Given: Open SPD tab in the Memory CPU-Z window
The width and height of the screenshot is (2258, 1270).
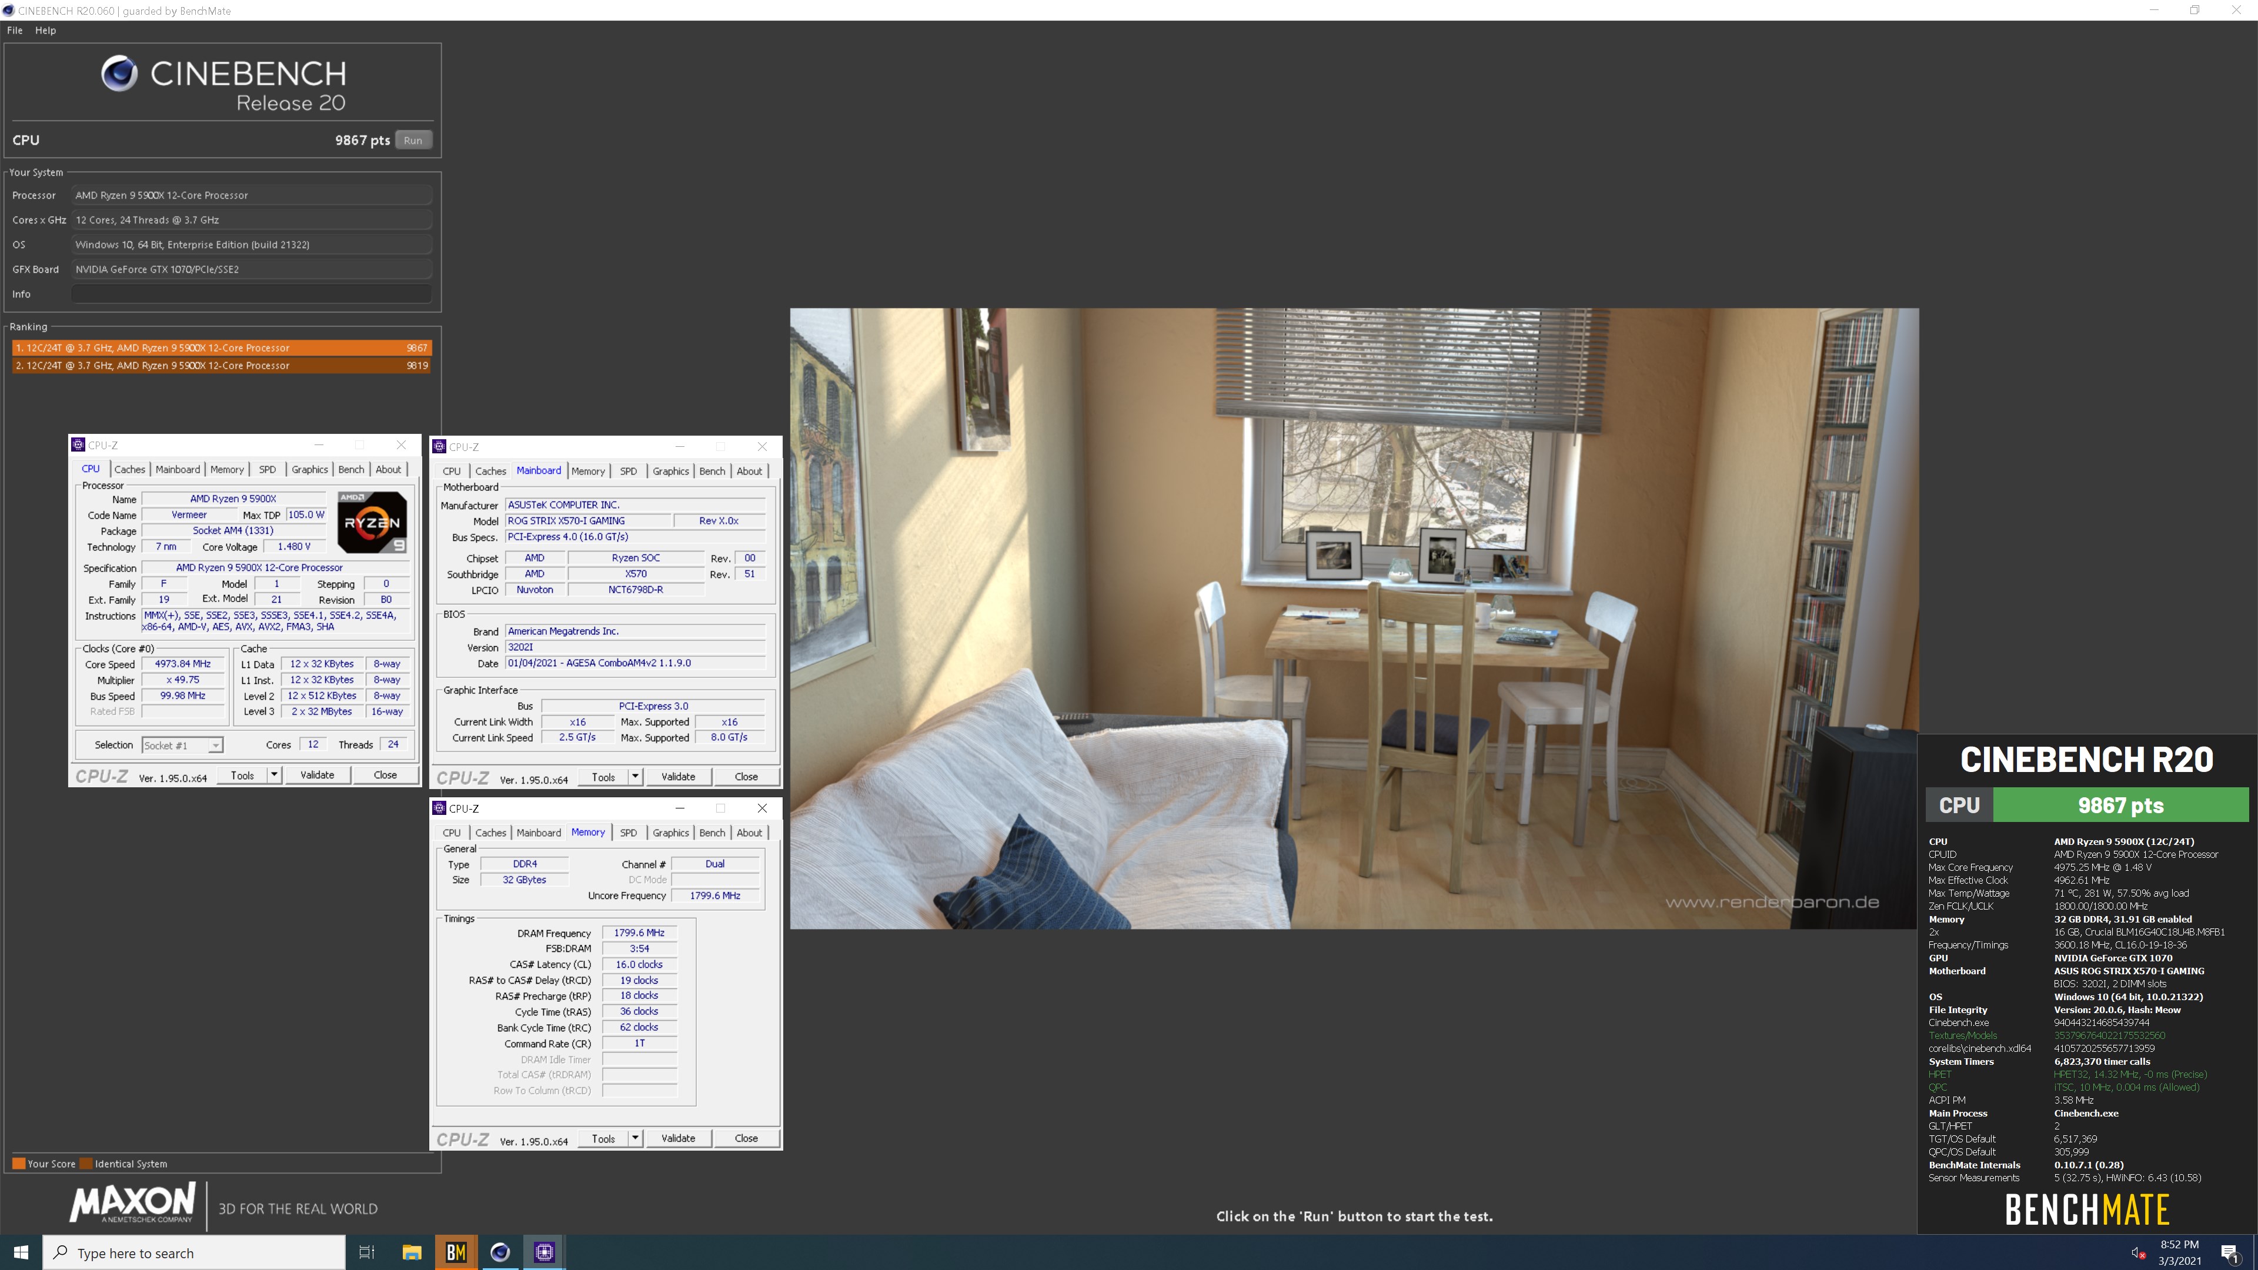Looking at the screenshot, I should (x=629, y=833).
